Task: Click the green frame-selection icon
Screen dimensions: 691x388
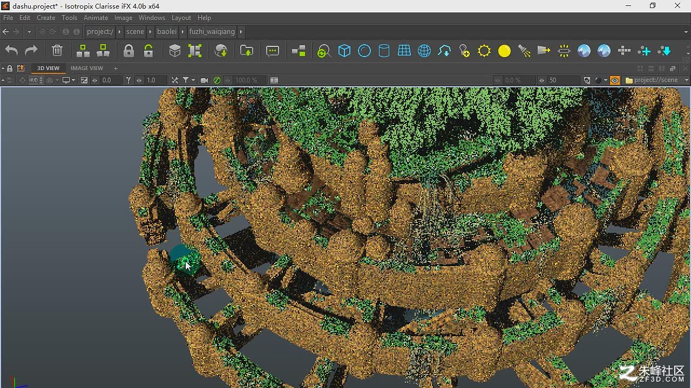Action: pos(195,51)
